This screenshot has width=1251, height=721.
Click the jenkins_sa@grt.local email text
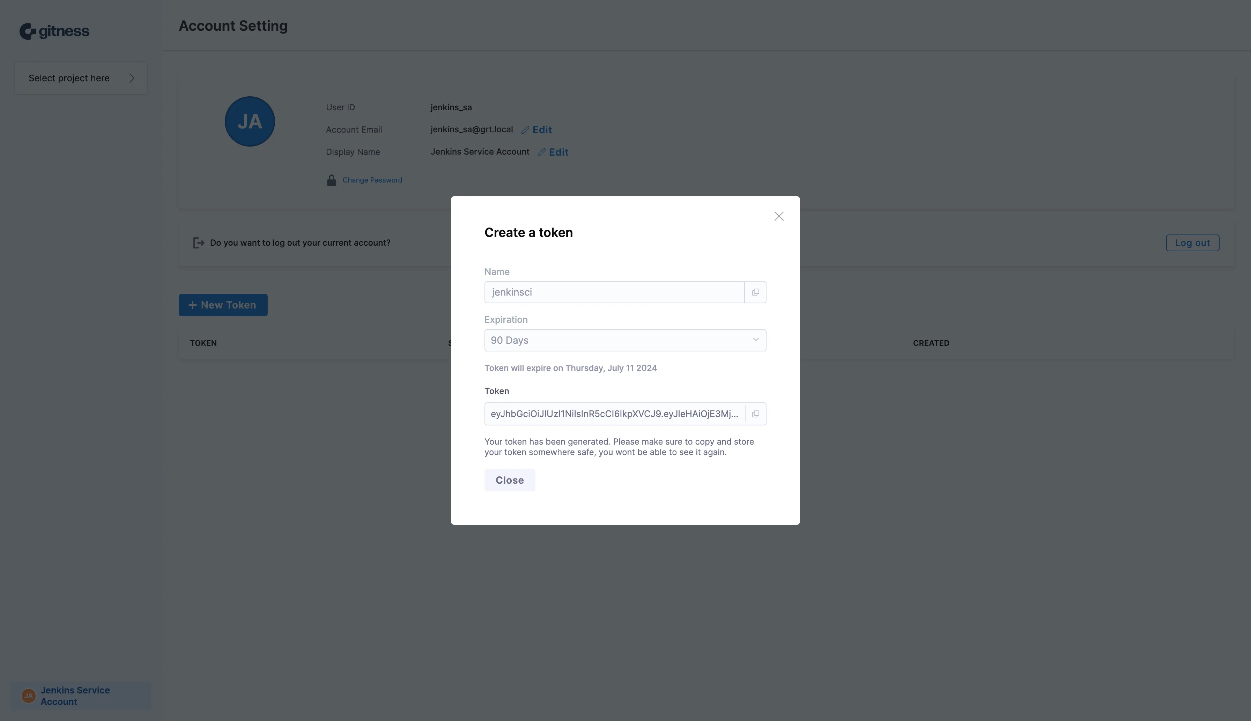click(472, 130)
